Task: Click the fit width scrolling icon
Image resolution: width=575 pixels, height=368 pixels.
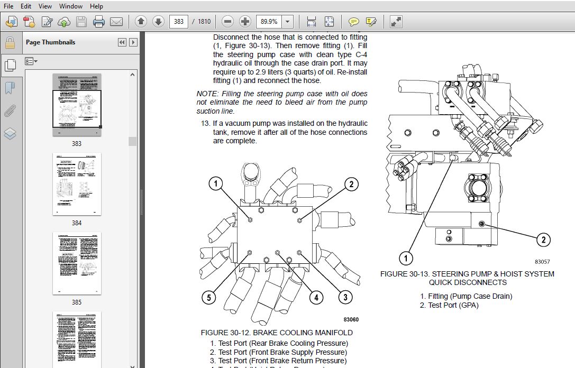Action: [311, 22]
